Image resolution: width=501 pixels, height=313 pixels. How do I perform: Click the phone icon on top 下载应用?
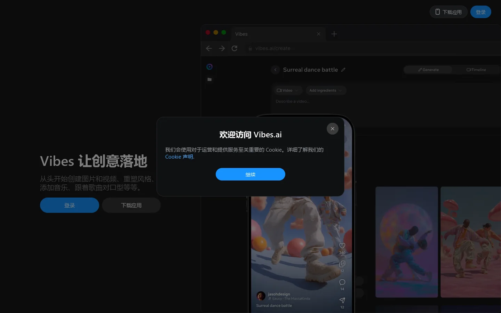[438, 12]
